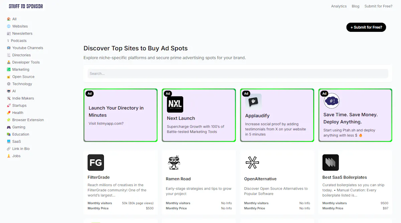Open the Ramen Road listing title
Image resolution: width=401 pixels, height=223 pixels.
(x=178, y=179)
